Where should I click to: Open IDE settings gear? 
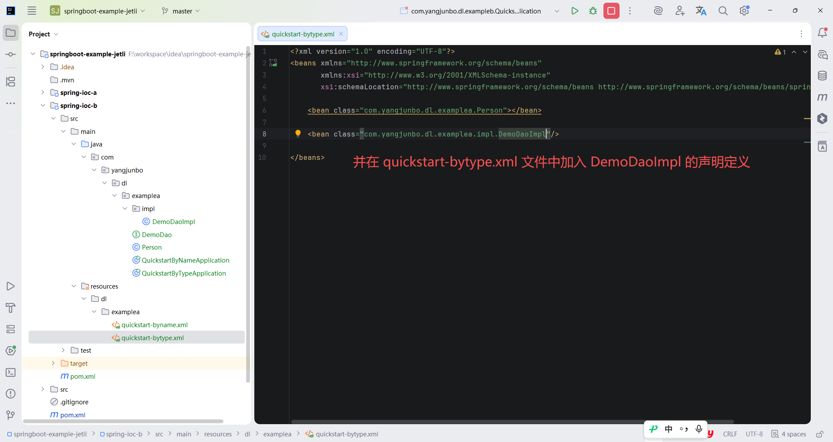(744, 11)
